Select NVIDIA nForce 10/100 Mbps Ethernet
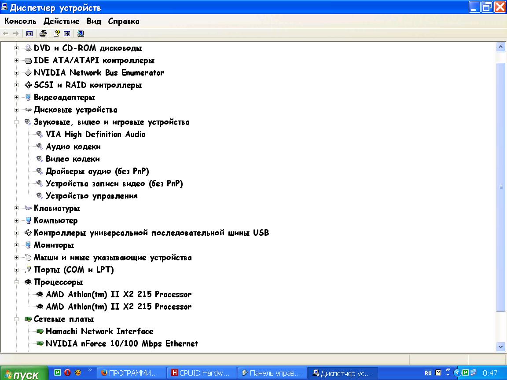The height and width of the screenshot is (380, 507). pos(122,344)
